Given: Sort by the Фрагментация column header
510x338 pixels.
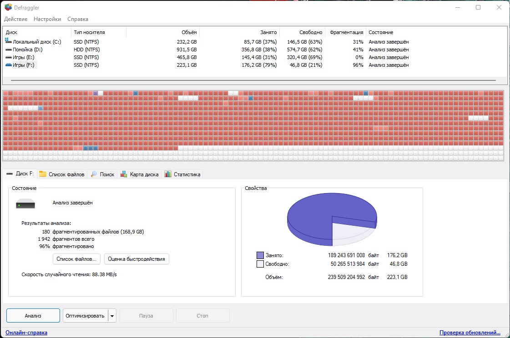Looking at the screenshot, I should [346, 32].
